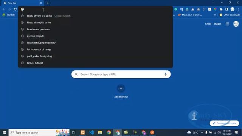This screenshot has width=242, height=136.
Task: Select 'patil_yadav family vlog' suggestion
Action: coord(95,56)
